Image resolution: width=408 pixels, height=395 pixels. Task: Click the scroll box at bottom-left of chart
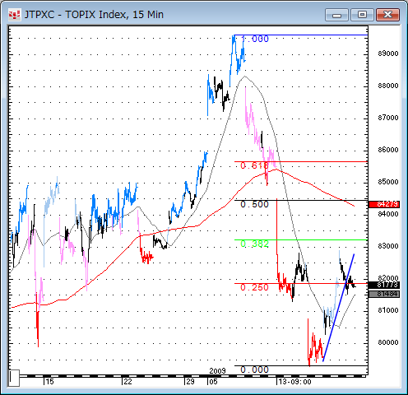coord(14,379)
